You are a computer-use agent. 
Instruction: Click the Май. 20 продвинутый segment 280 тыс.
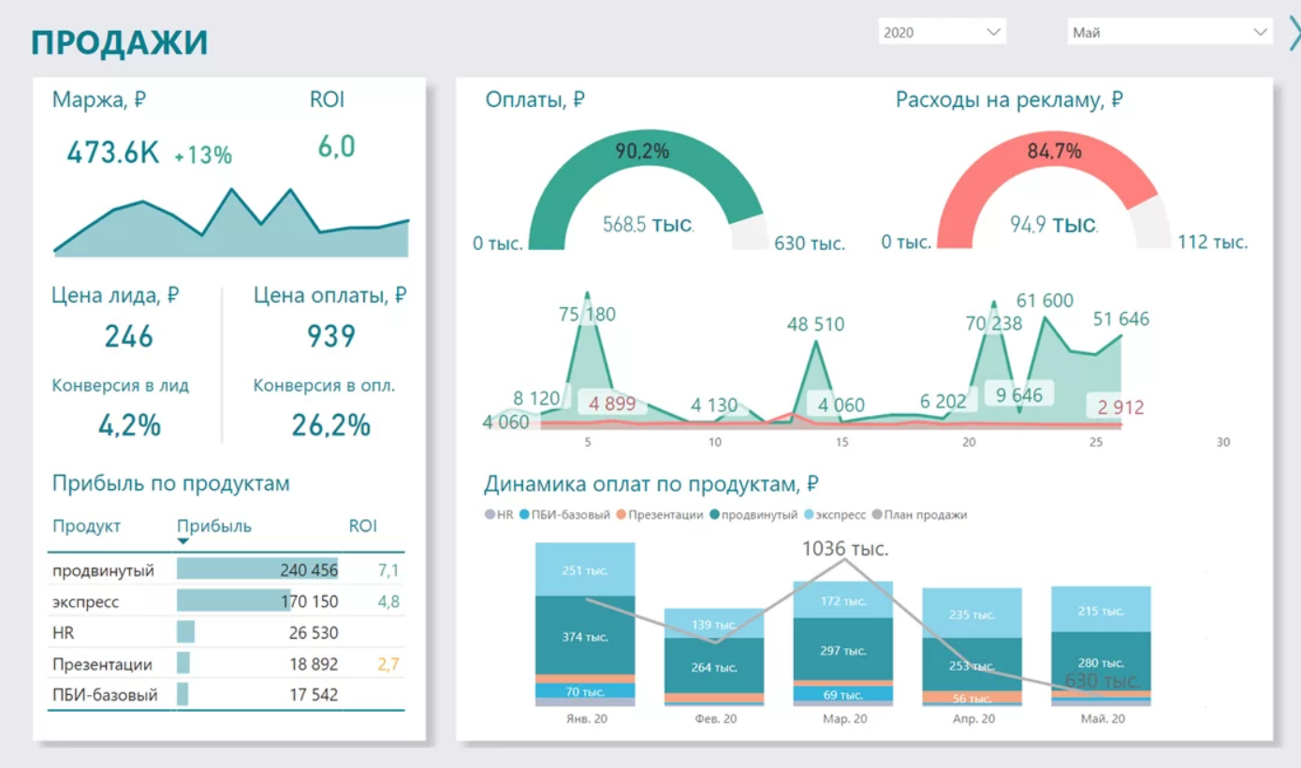(1101, 661)
